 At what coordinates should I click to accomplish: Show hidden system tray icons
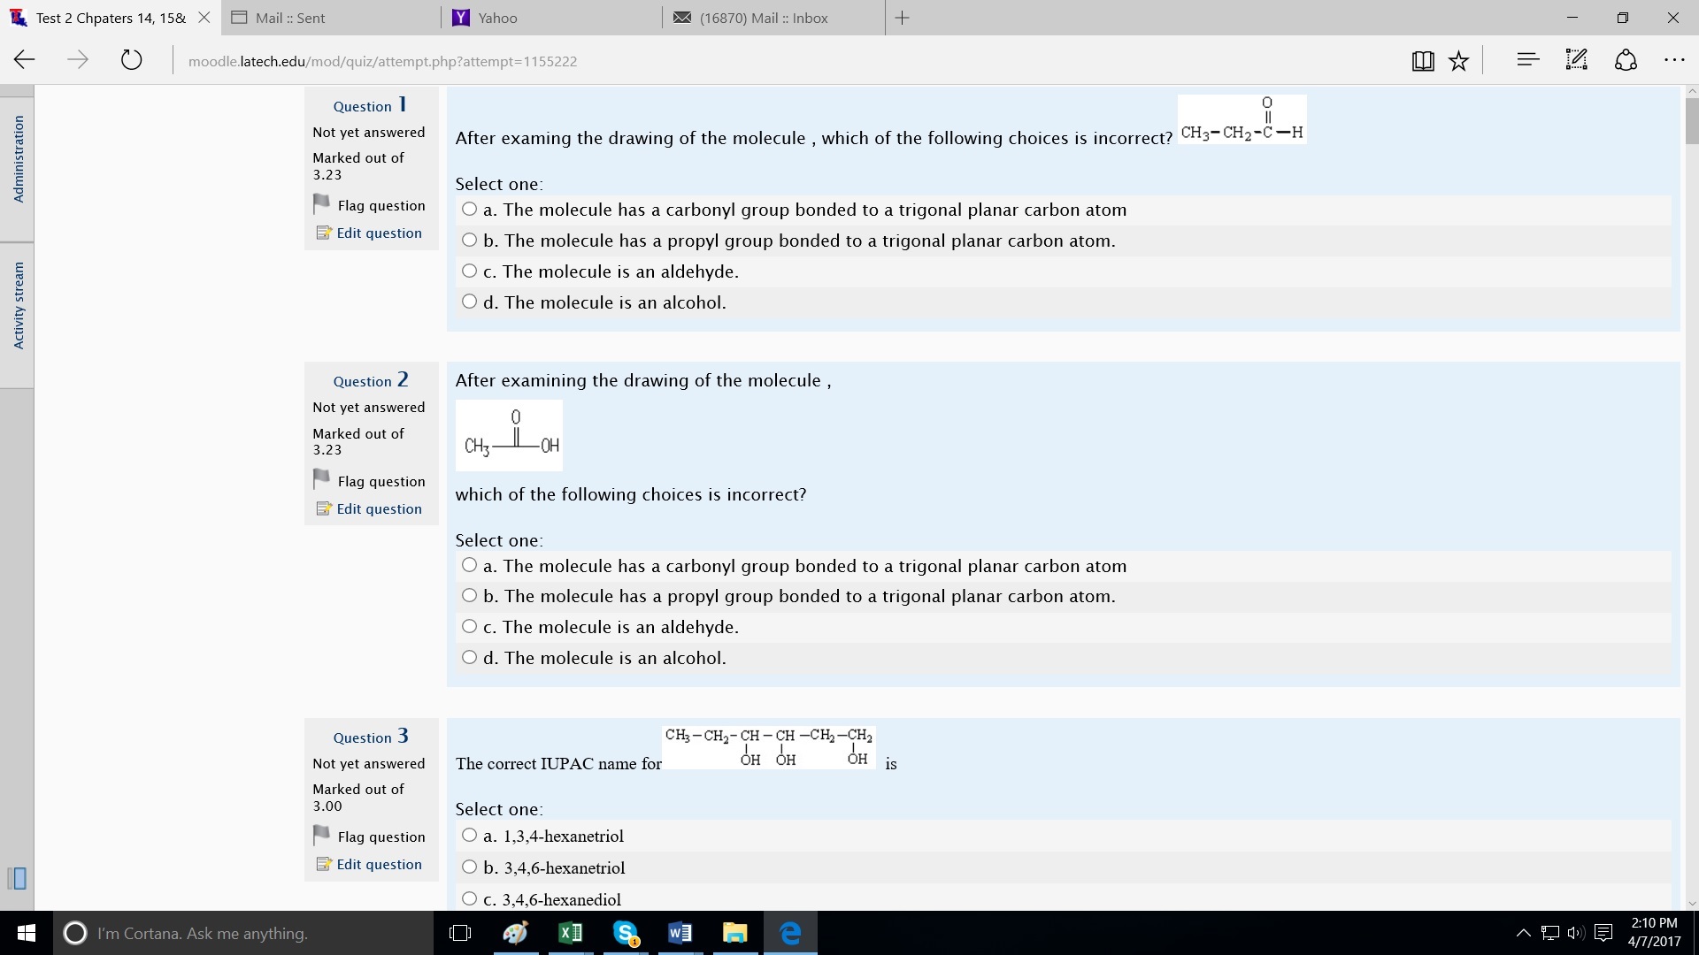(x=1523, y=933)
